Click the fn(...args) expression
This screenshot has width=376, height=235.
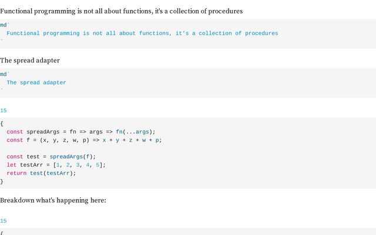[x=134, y=132]
